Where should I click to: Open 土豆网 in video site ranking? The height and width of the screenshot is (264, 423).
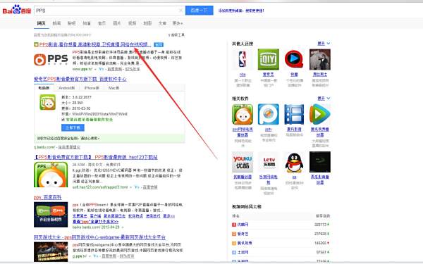(243, 253)
